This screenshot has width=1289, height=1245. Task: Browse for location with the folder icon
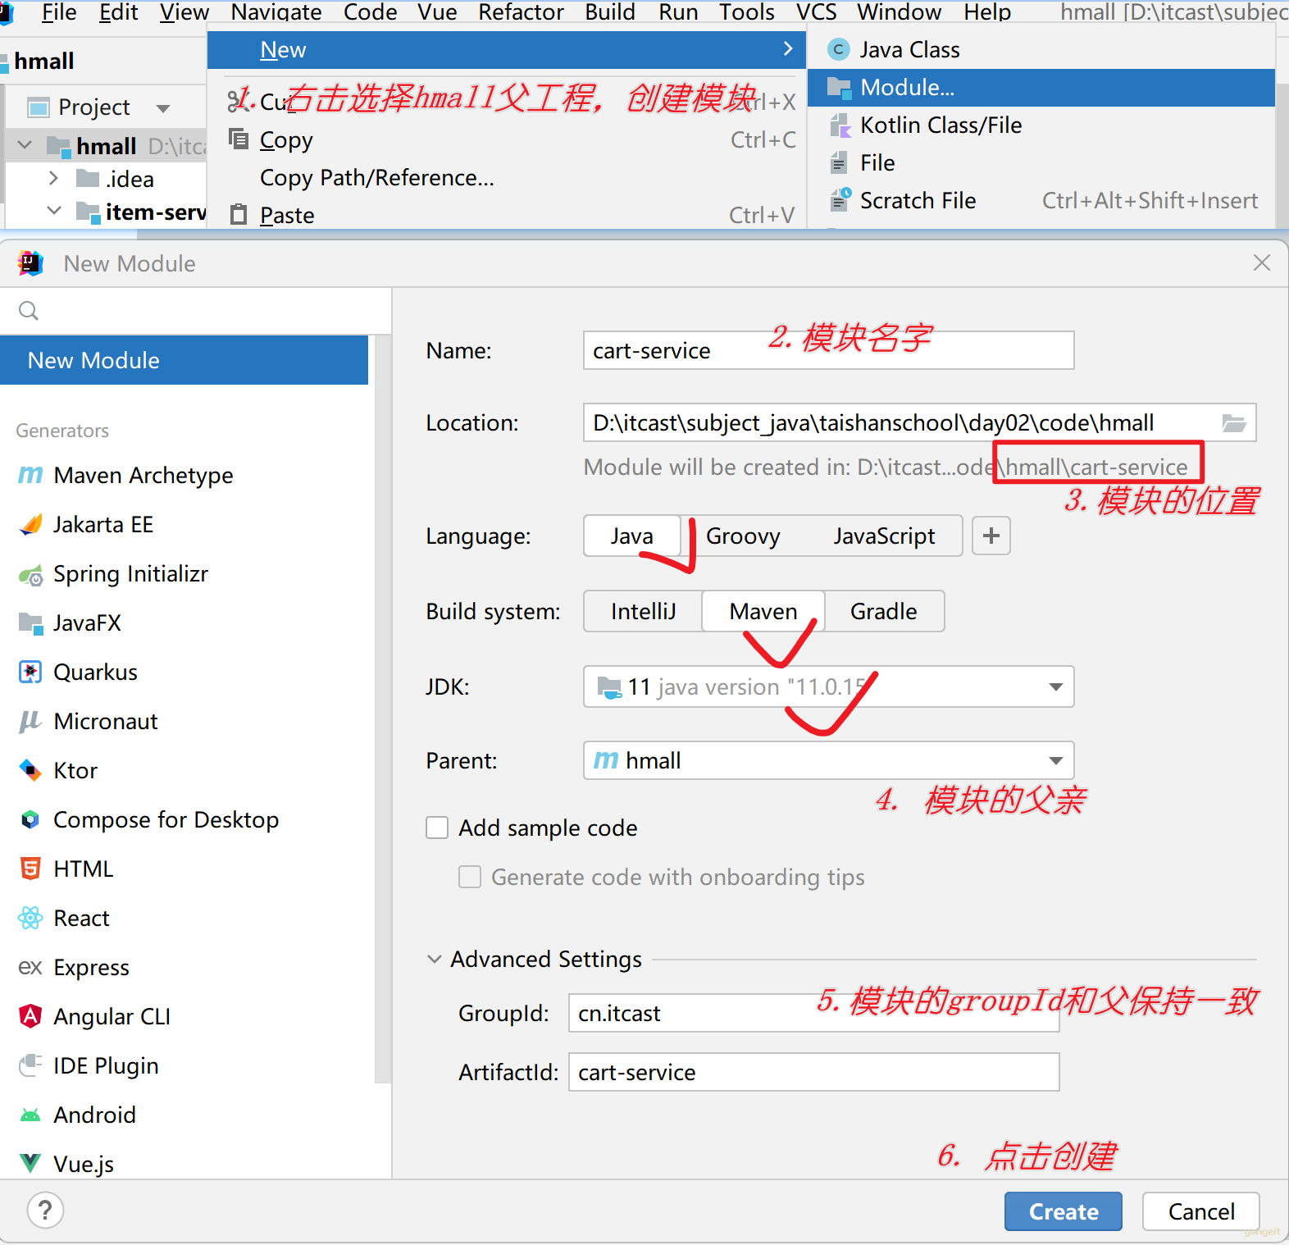pos(1234,423)
